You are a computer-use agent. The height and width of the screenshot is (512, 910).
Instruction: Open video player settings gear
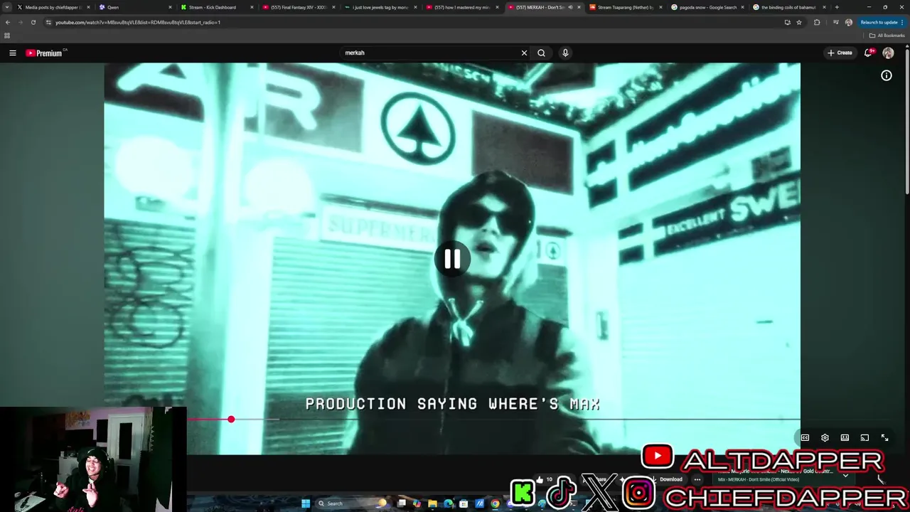pyautogui.click(x=825, y=438)
